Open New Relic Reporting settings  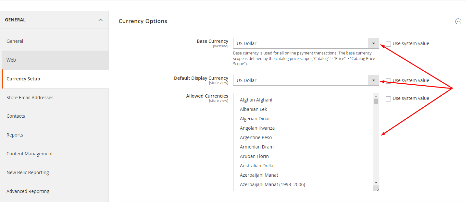click(x=28, y=172)
